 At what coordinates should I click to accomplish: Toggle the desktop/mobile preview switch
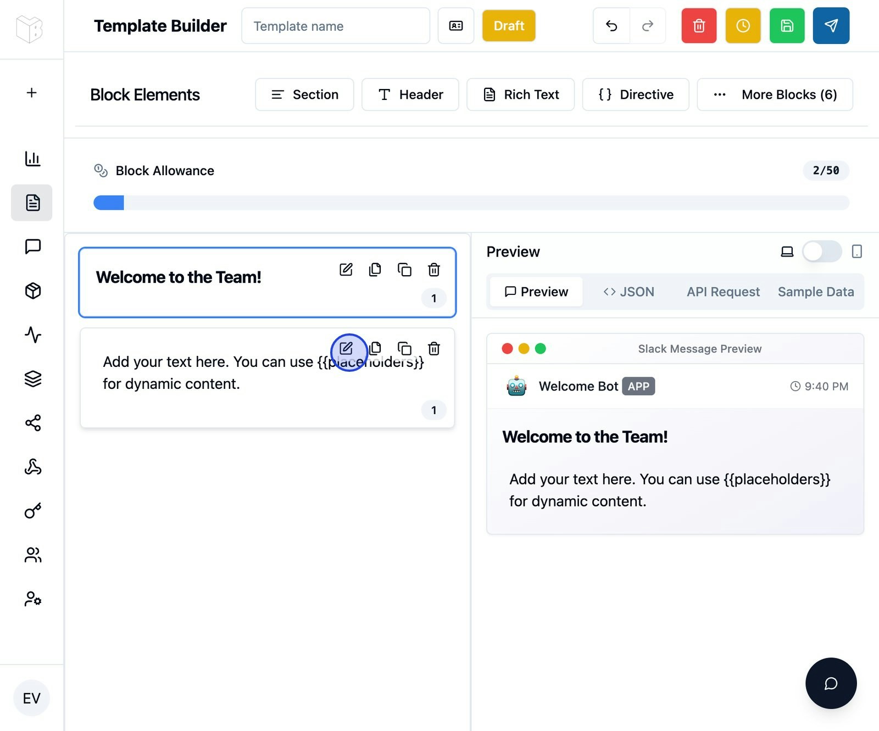click(822, 252)
